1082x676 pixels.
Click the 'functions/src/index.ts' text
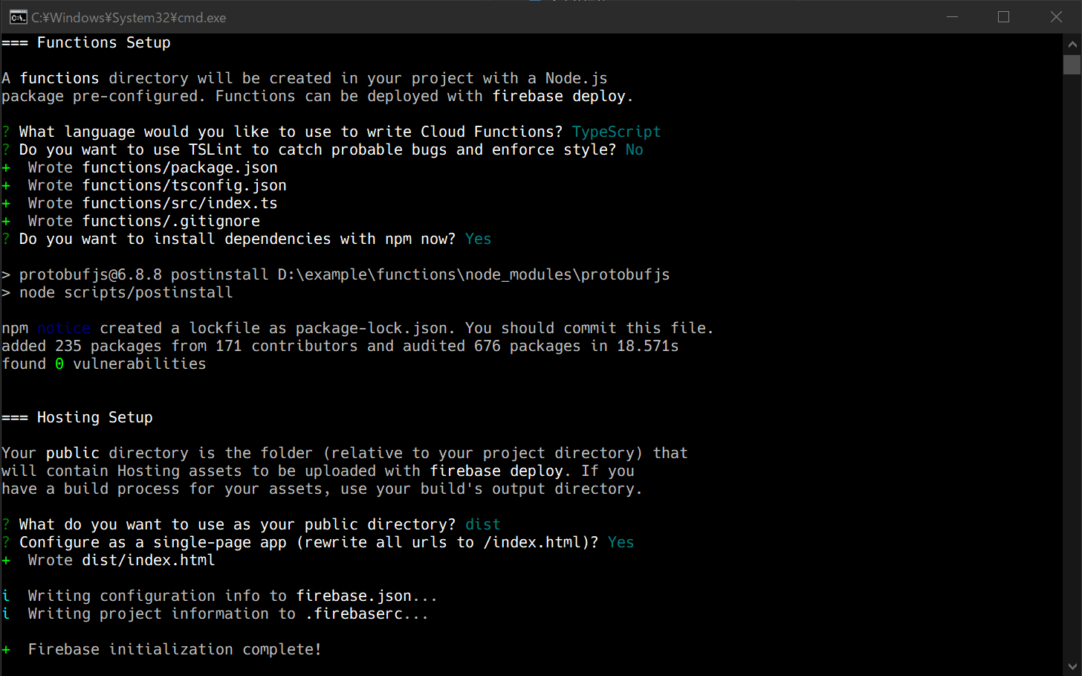(180, 203)
